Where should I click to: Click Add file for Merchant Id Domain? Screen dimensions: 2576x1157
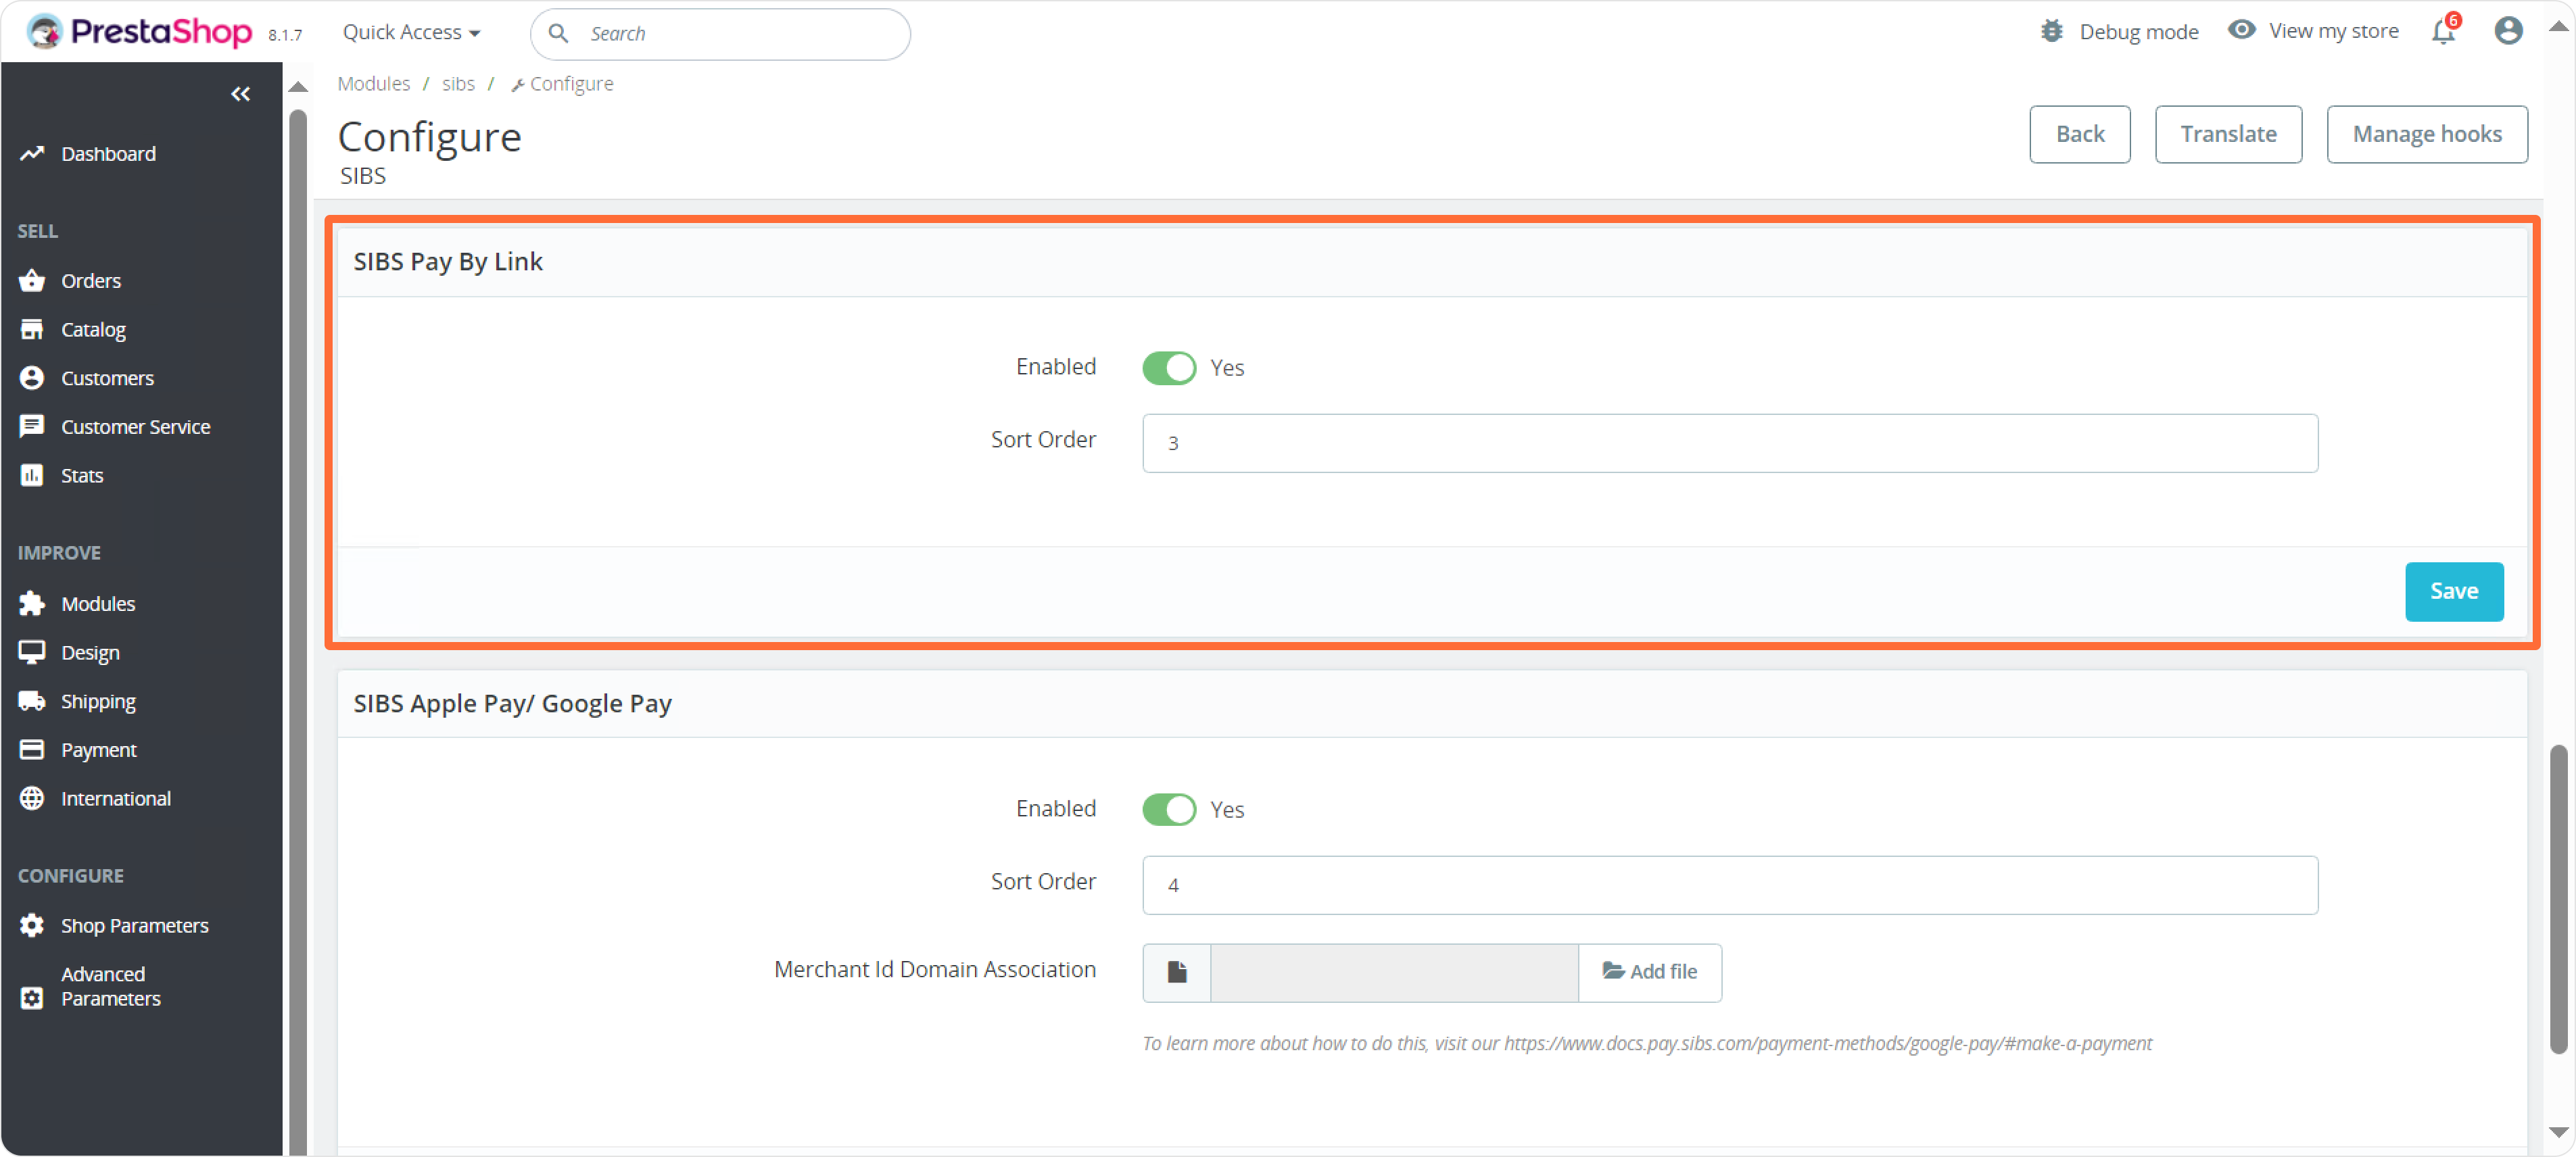point(1649,972)
